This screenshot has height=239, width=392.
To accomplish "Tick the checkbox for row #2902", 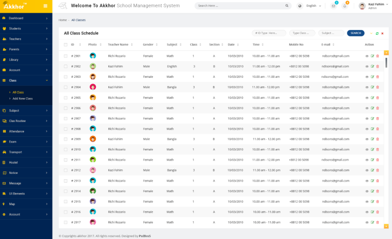I will (x=66, y=66).
